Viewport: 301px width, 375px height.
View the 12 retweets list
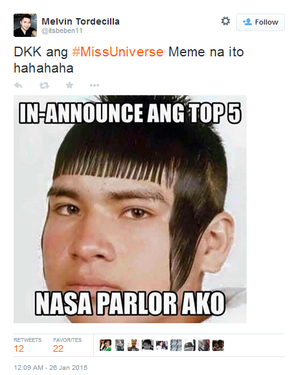click(x=27, y=345)
